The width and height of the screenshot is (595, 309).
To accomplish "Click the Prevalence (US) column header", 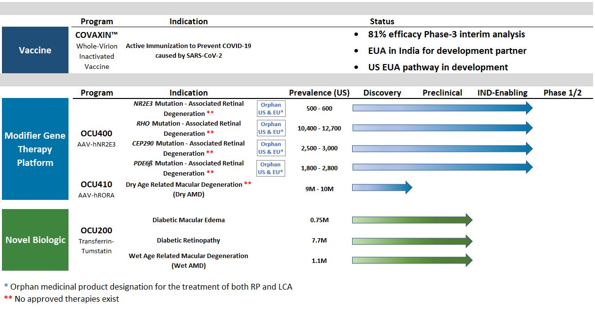I will [x=319, y=93].
